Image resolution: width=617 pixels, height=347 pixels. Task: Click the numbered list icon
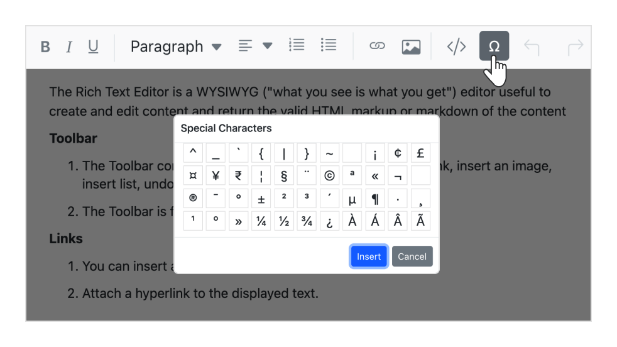297,45
